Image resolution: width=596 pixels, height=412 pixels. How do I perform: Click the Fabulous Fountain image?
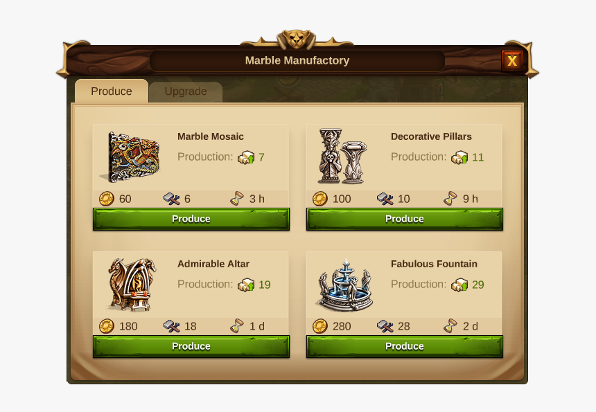click(x=344, y=285)
